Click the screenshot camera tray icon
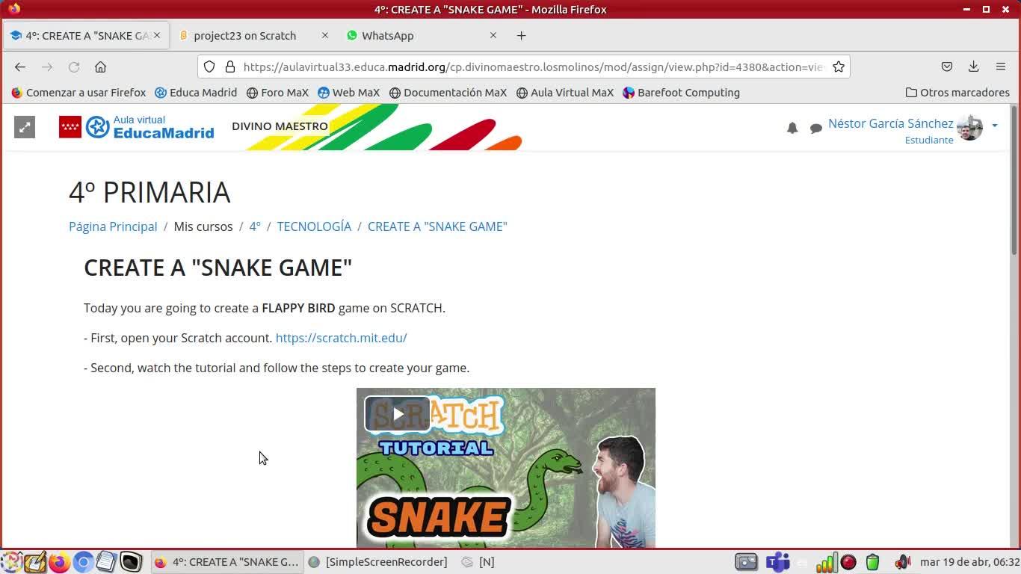Viewport: 1021px width, 574px height. tap(746, 562)
